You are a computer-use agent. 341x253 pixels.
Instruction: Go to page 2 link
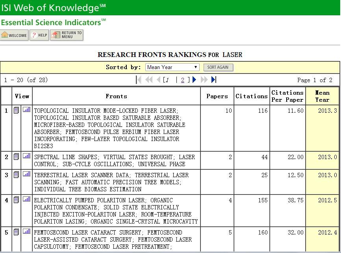pos(183,80)
